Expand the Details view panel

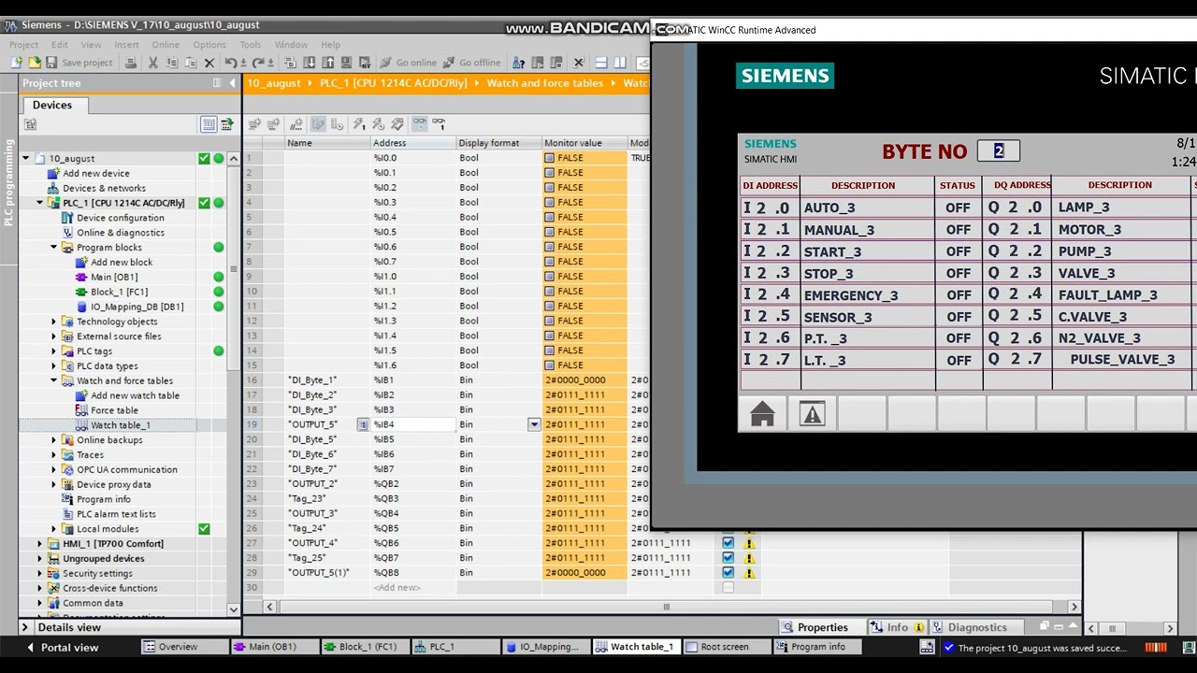[x=27, y=627]
